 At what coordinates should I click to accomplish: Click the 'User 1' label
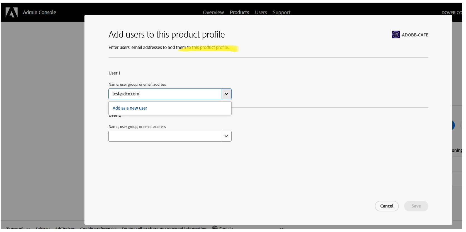(114, 73)
